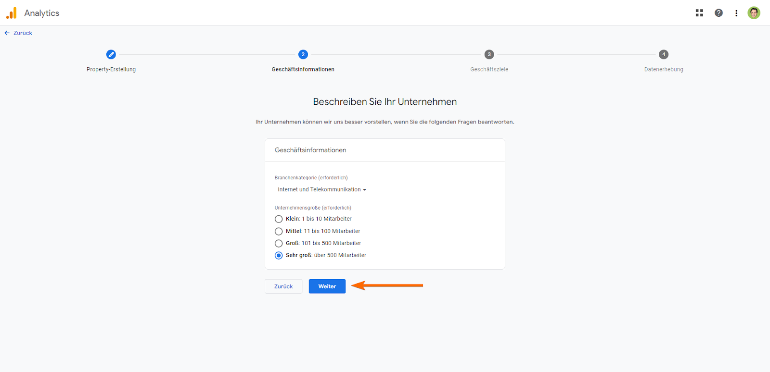Open the help question mark icon
The image size is (770, 372).
point(719,13)
